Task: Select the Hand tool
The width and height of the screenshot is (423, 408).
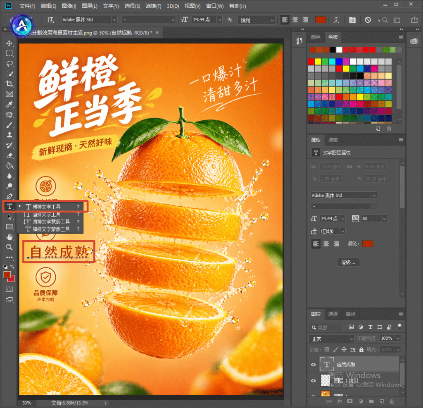Action: [x=10, y=237]
